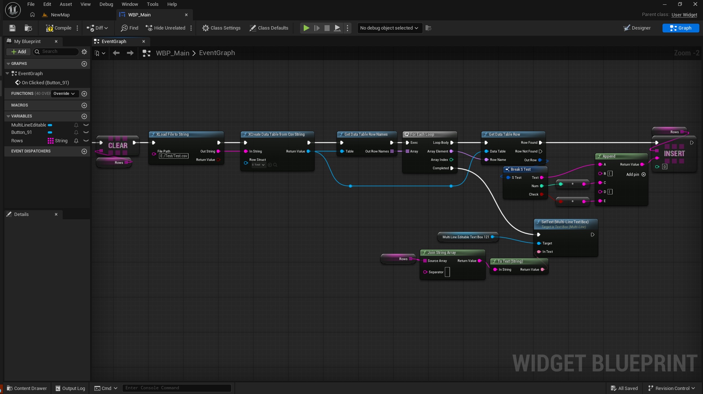Open Class Settings
Image resolution: width=703 pixels, height=394 pixels.
coord(221,28)
